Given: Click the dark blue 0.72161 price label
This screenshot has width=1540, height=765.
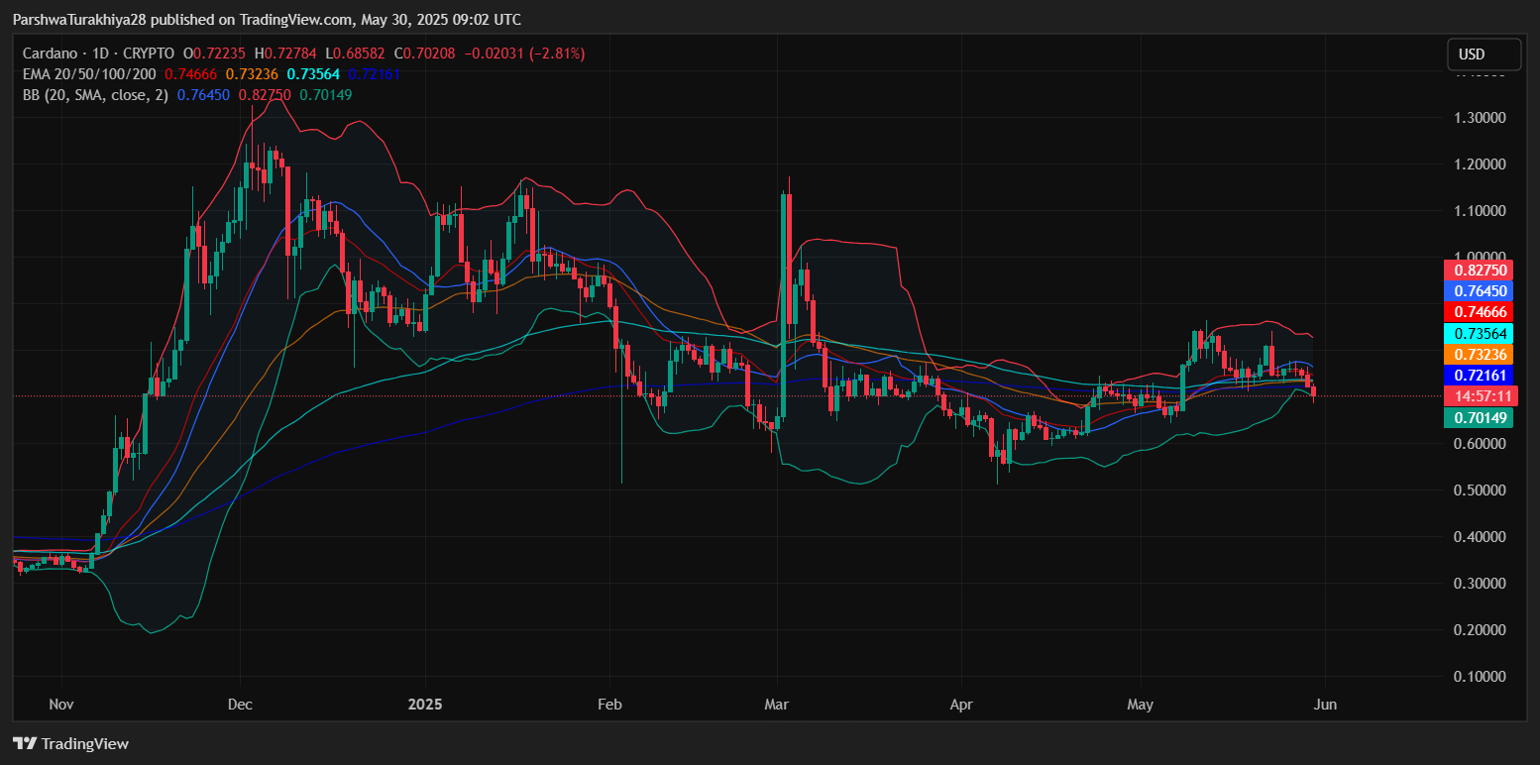Looking at the screenshot, I should pyautogui.click(x=1480, y=376).
